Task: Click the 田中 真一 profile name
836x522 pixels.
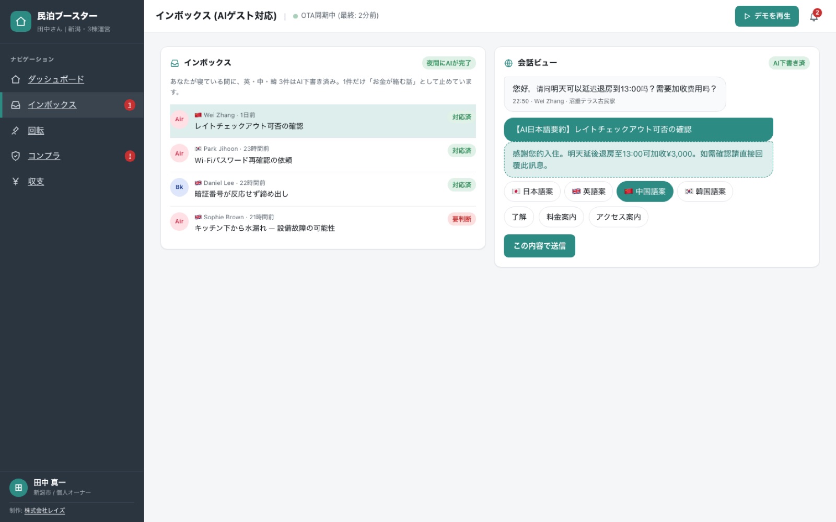Action: coord(50,483)
